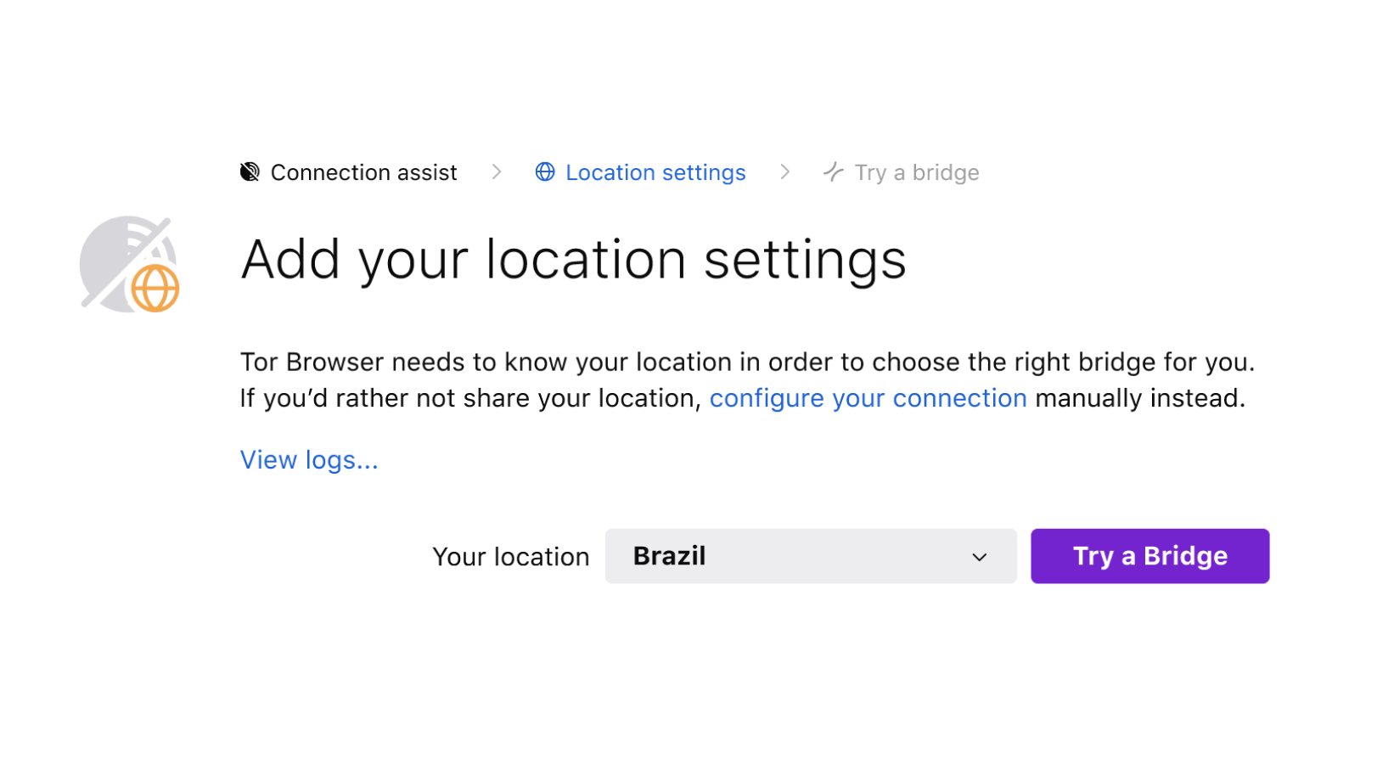
Task: Open the Your location dropdown showing Brazil
Action: click(x=811, y=556)
